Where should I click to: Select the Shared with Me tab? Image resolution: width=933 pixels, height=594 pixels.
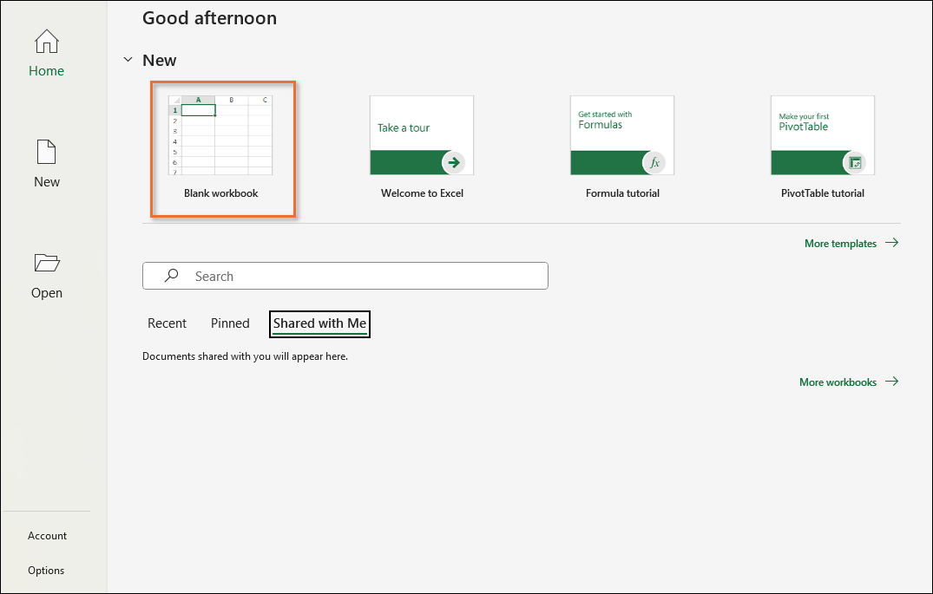click(x=319, y=323)
